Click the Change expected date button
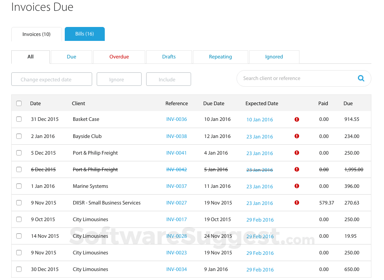This screenshot has width=384, height=280. [51, 79]
